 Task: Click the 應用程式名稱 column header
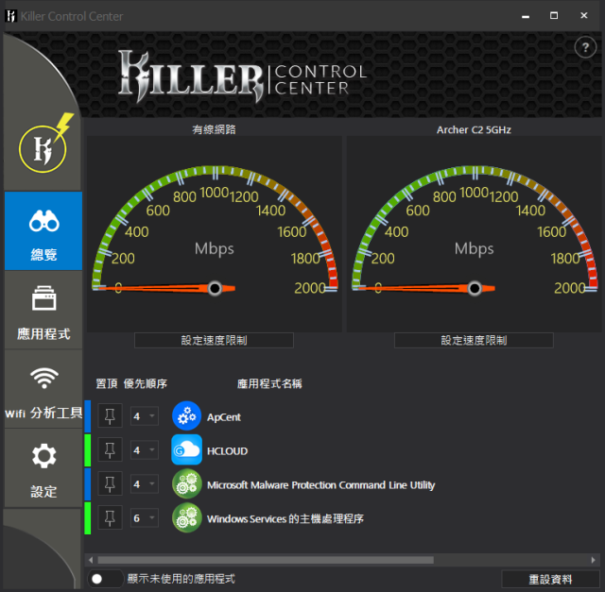269,383
